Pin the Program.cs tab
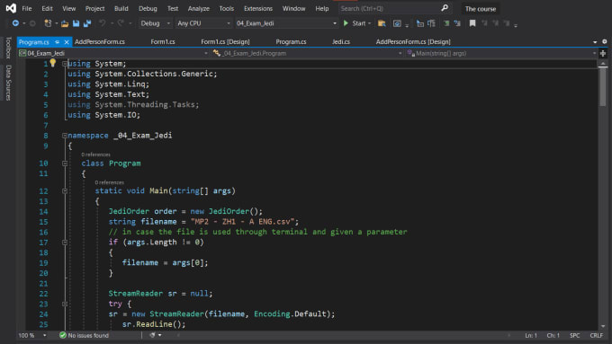Viewport: 612px width, 344px height. (57, 41)
